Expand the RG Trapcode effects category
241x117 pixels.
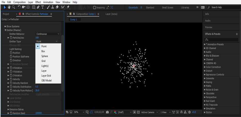[x=205, y=105]
